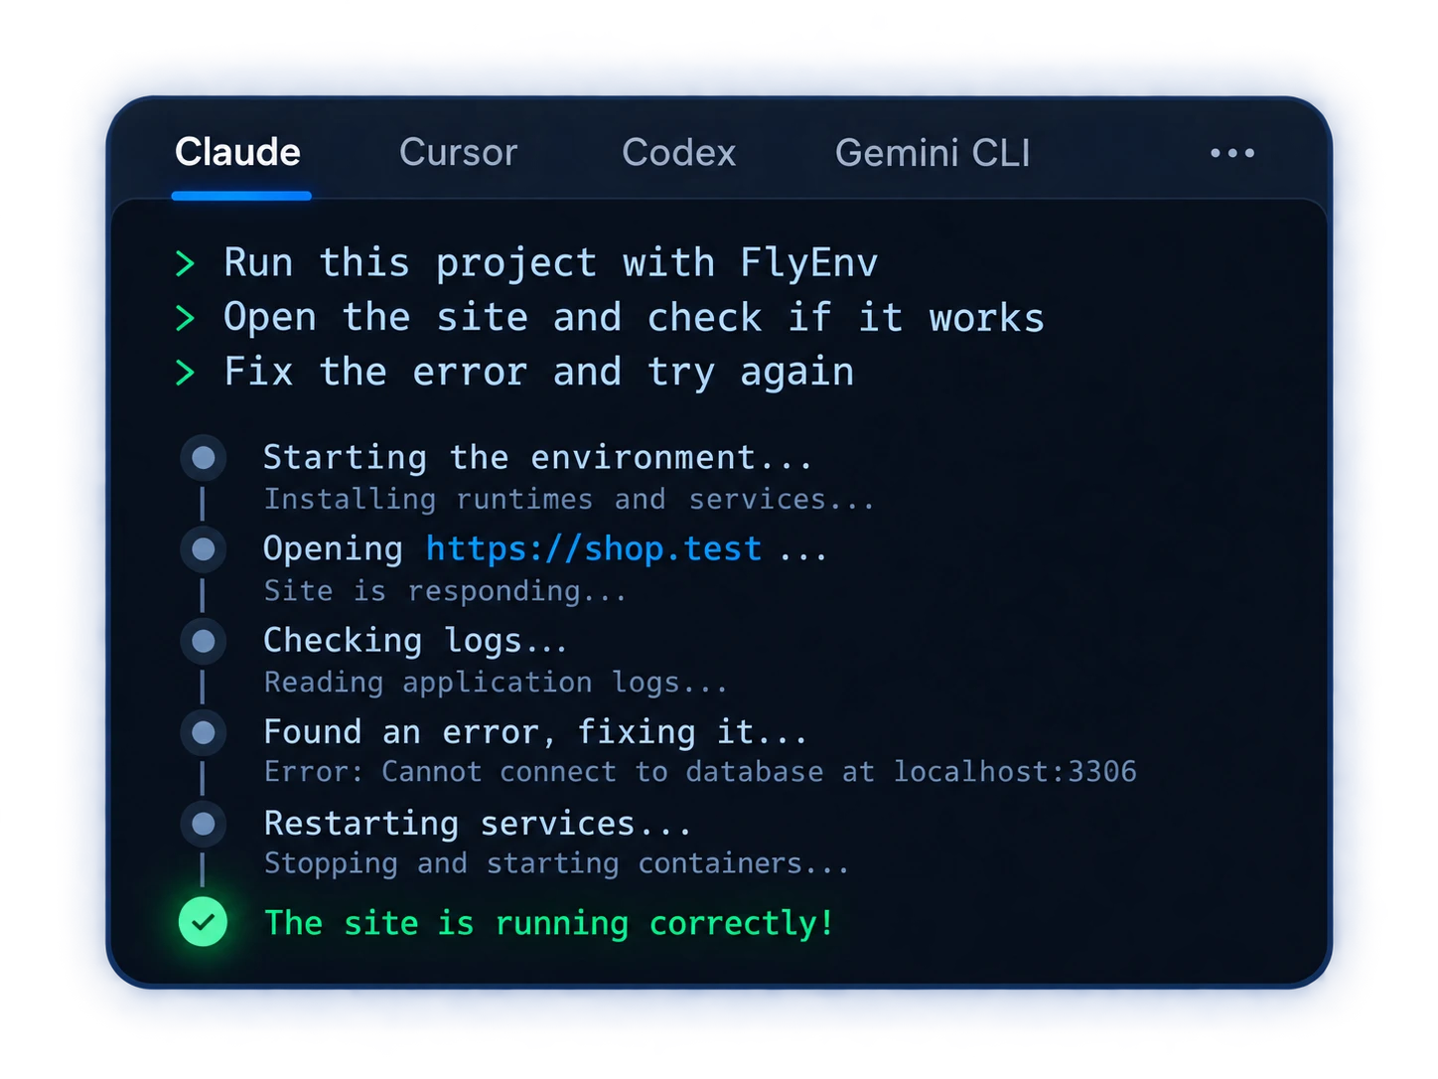
Task: Click "Found an error, fixing it..." title
Action: [535, 732]
